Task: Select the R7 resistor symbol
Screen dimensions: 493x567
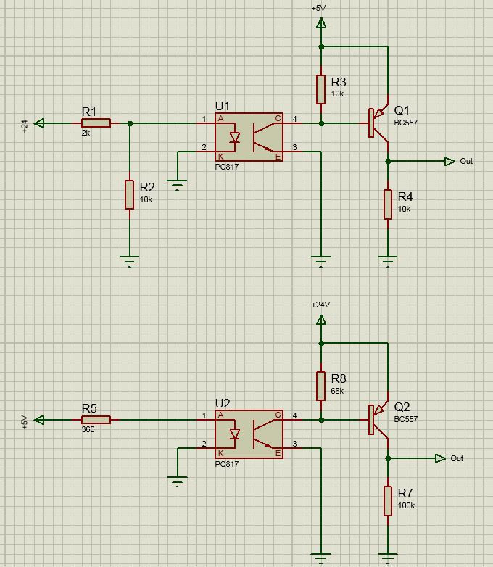Action: (x=388, y=501)
